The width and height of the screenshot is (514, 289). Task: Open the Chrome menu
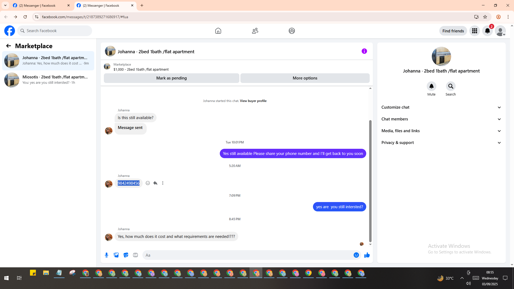click(x=508, y=17)
